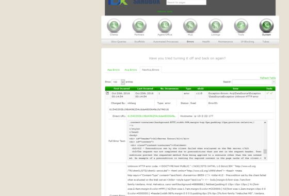Sort by the No. Occurrences column header

169,89
